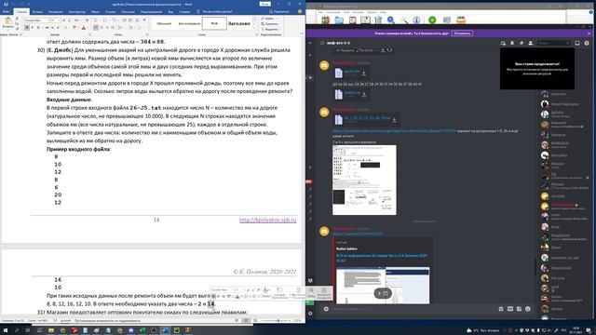Screen dimensions: 596x335
Task: Click Найти in the editing group
Action: click(x=269, y=19)
